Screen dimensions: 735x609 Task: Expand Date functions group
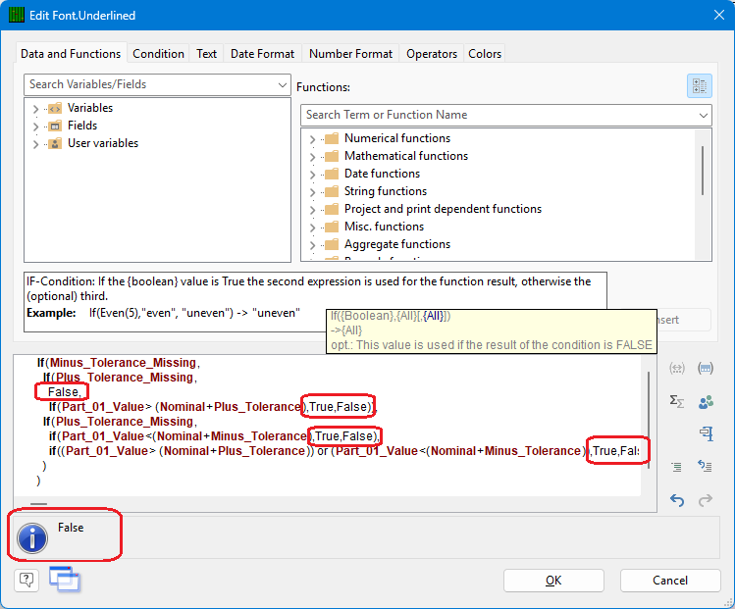point(312,175)
